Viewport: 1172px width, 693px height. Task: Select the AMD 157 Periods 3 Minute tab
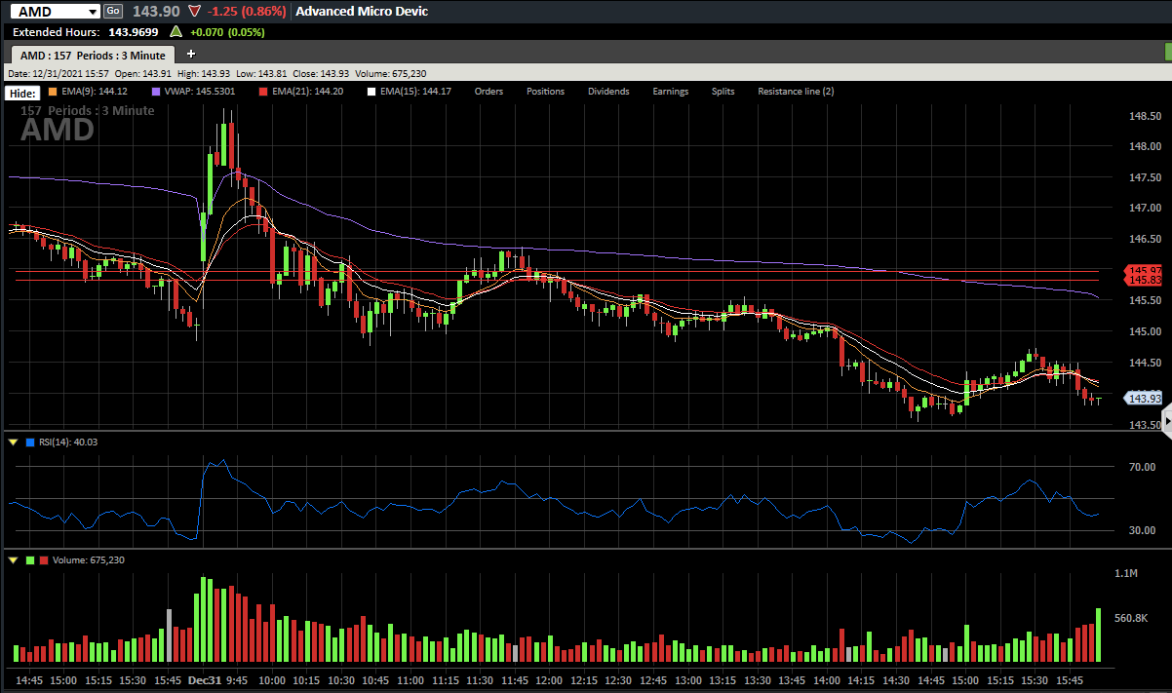coord(93,56)
